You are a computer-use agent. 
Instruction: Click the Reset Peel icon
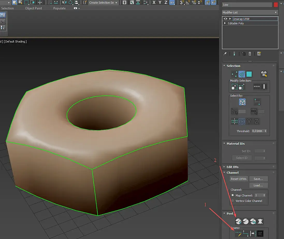pyautogui.click(x=253, y=221)
